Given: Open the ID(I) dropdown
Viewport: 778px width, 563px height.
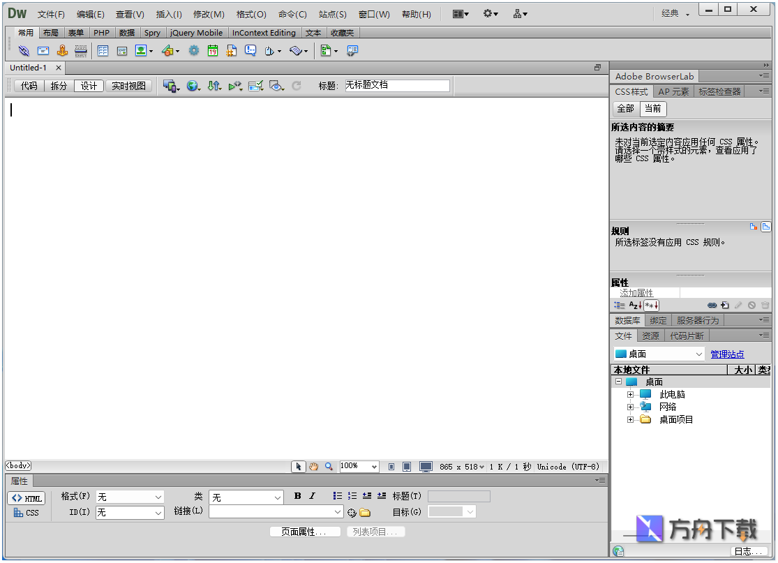Looking at the screenshot, I should click(x=130, y=512).
